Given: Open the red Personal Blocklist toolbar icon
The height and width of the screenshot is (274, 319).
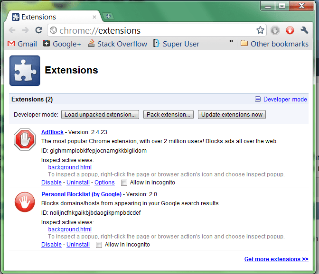Looking at the screenshot, I should tap(290, 30).
